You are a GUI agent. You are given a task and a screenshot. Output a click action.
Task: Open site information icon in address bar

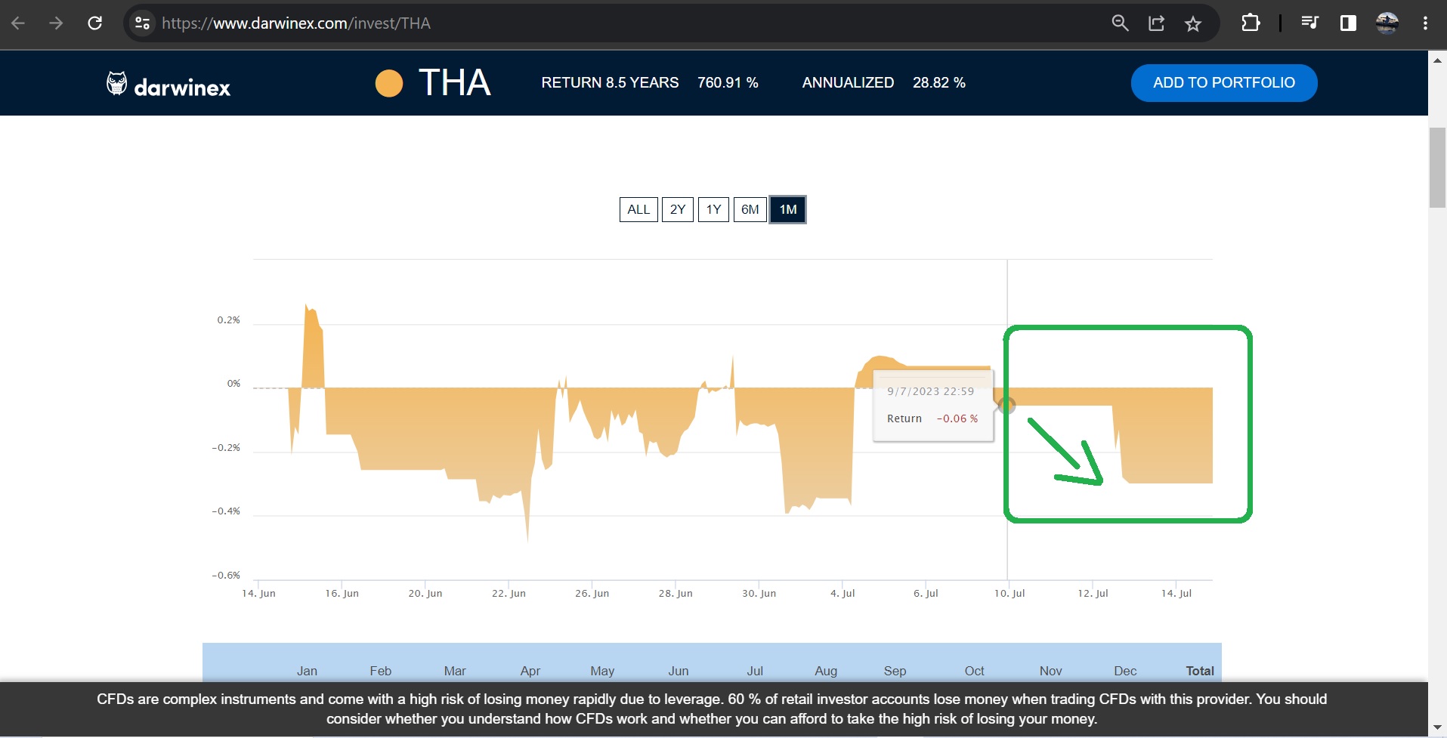(142, 23)
